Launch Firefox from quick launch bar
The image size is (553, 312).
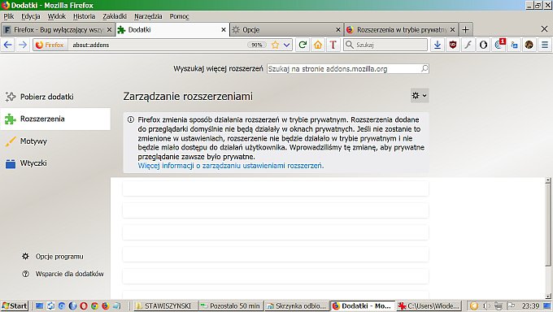[106, 305]
